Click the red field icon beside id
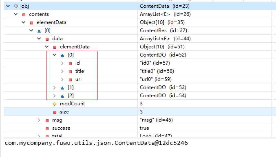The image size is (276, 157). [x=70, y=63]
